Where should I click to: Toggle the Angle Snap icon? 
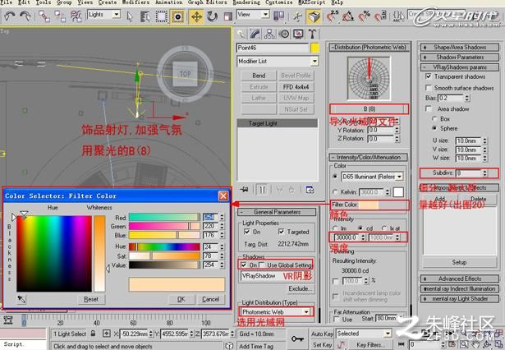coord(348,16)
